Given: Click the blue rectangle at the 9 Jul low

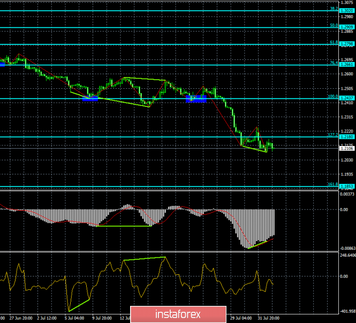Looking at the screenshot, I should coord(90,98).
